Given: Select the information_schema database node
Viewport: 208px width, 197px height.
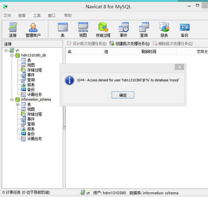Looking at the screenshot, I should (36, 99).
